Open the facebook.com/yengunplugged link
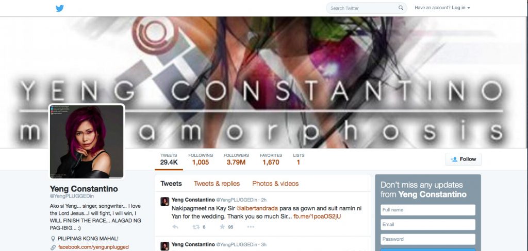 coord(93,247)
